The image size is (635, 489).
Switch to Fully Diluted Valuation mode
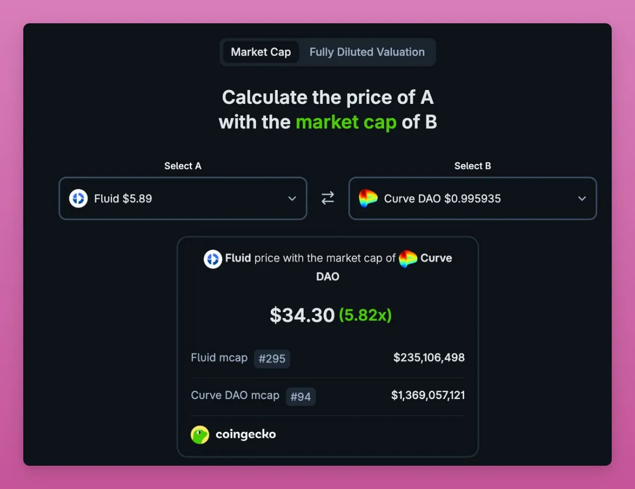point(367,52)
